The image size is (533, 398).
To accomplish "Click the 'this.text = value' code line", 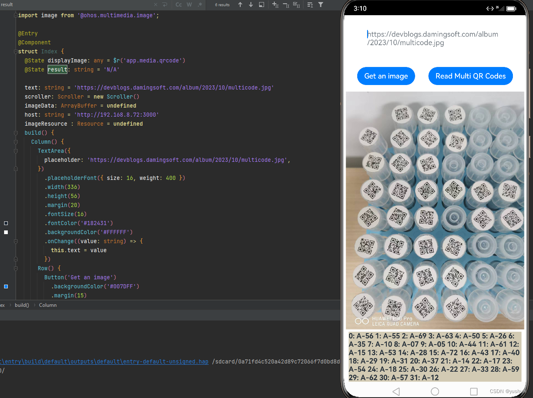I will [x=79, y=250].
